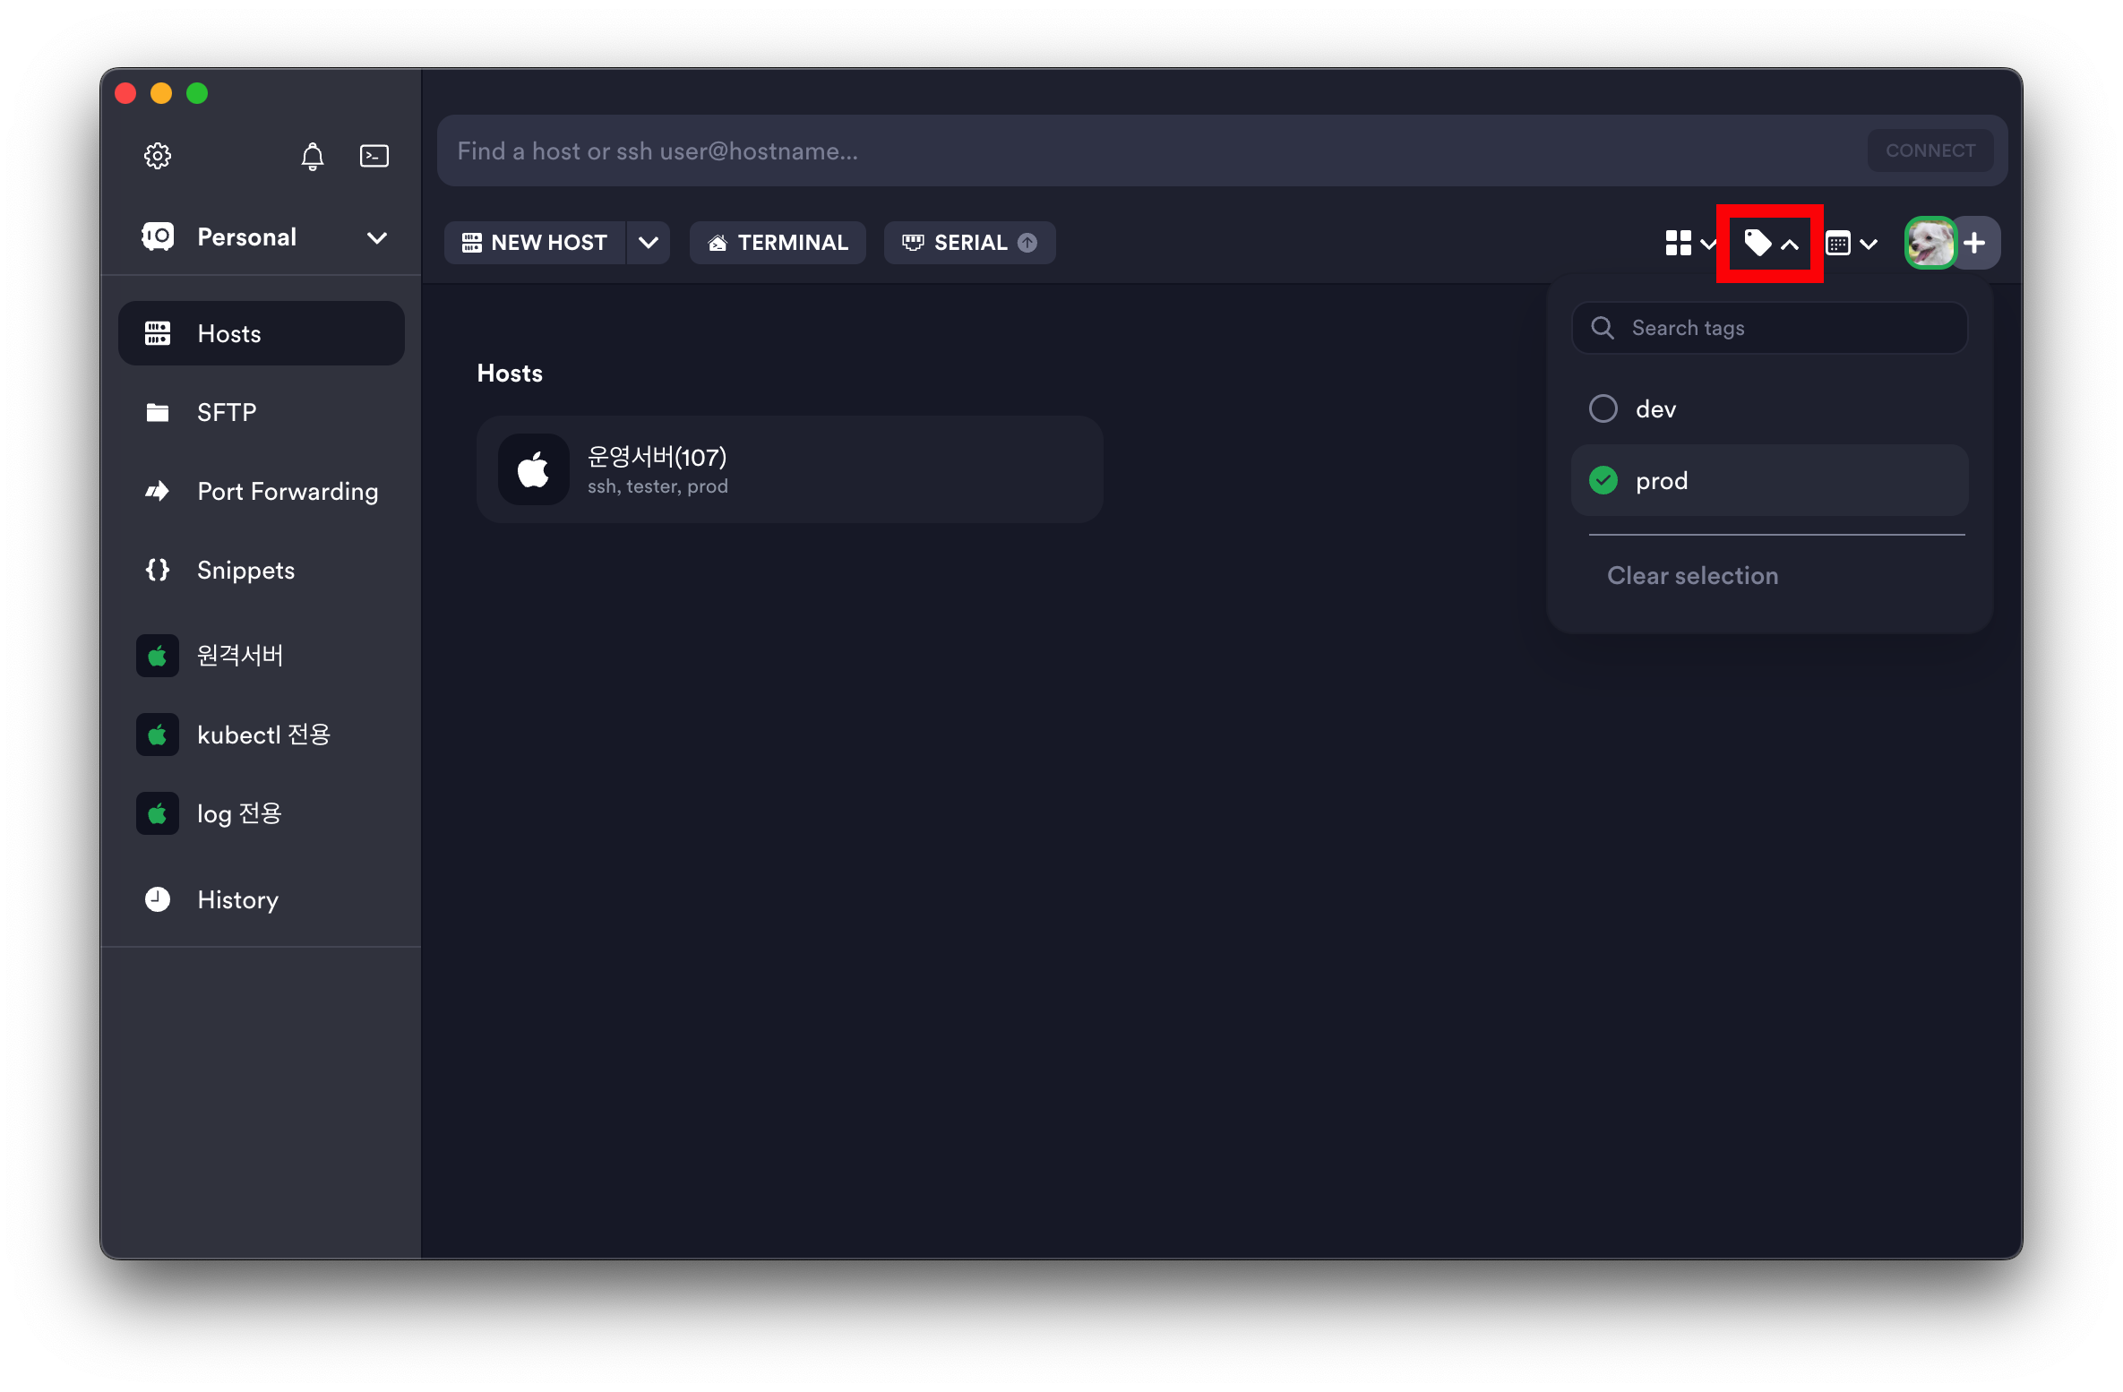Image resolution: width=2123 pixels, height=1392 pixels.
Task: Click Clear selection in tag menu
Action: tap(1692, 575)
